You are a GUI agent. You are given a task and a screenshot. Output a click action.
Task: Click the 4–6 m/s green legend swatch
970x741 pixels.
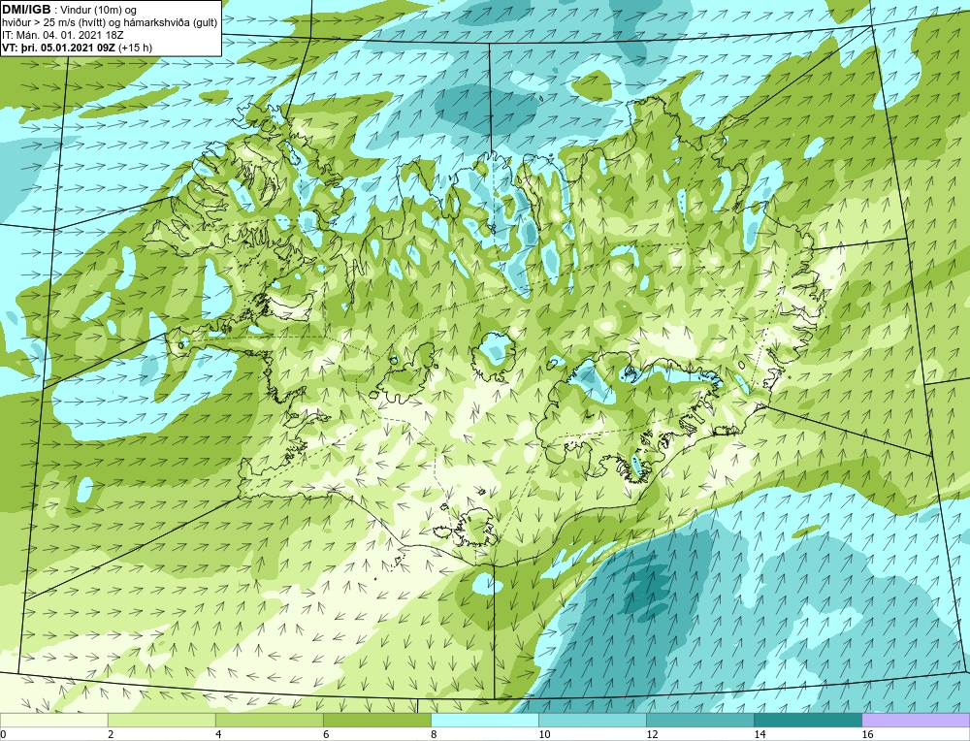[269, 720]
